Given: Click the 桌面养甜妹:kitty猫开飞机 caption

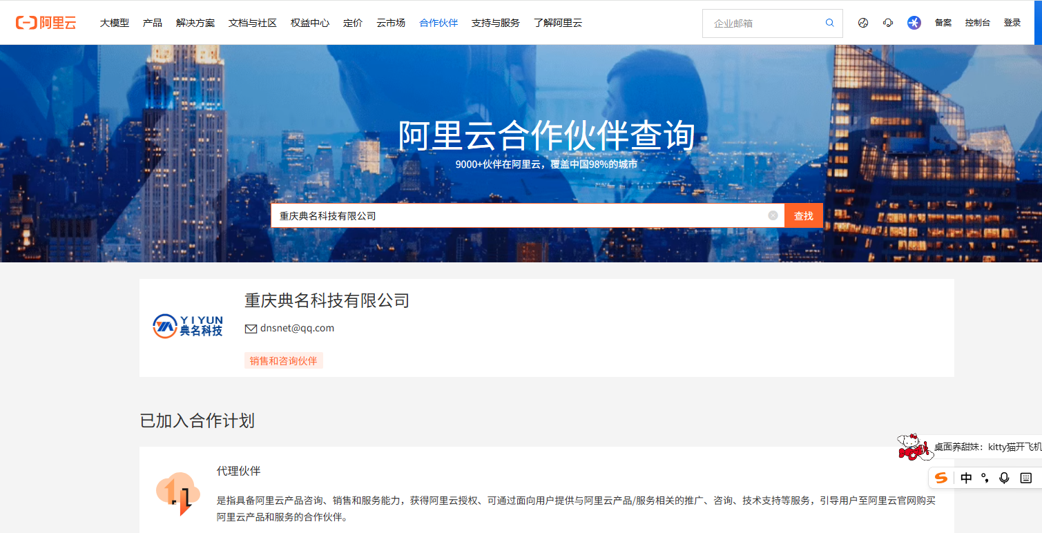Looking at the screenshot, I should 988,447.
